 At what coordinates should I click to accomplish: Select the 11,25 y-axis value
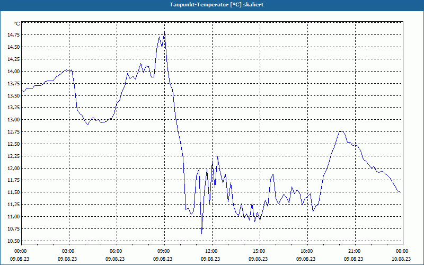14,205
